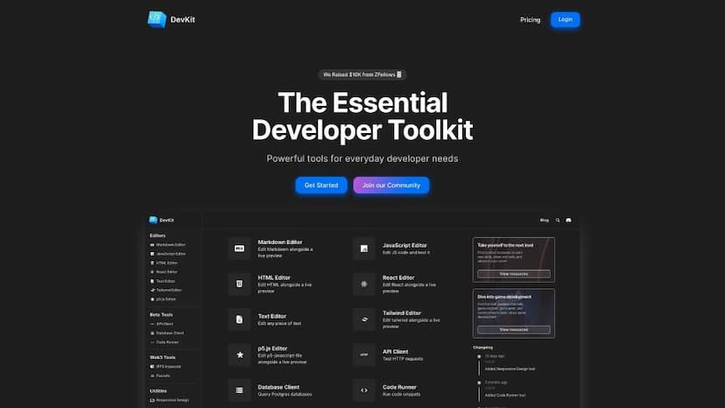Click the search magnifier icon in the preview
This screenshot has width=725, height=408.
pyautogui.click(x=558, y=220)
